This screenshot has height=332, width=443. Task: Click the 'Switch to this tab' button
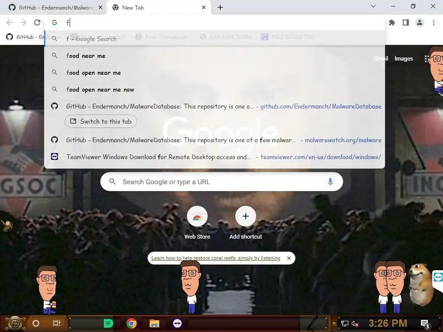(100, 121)
